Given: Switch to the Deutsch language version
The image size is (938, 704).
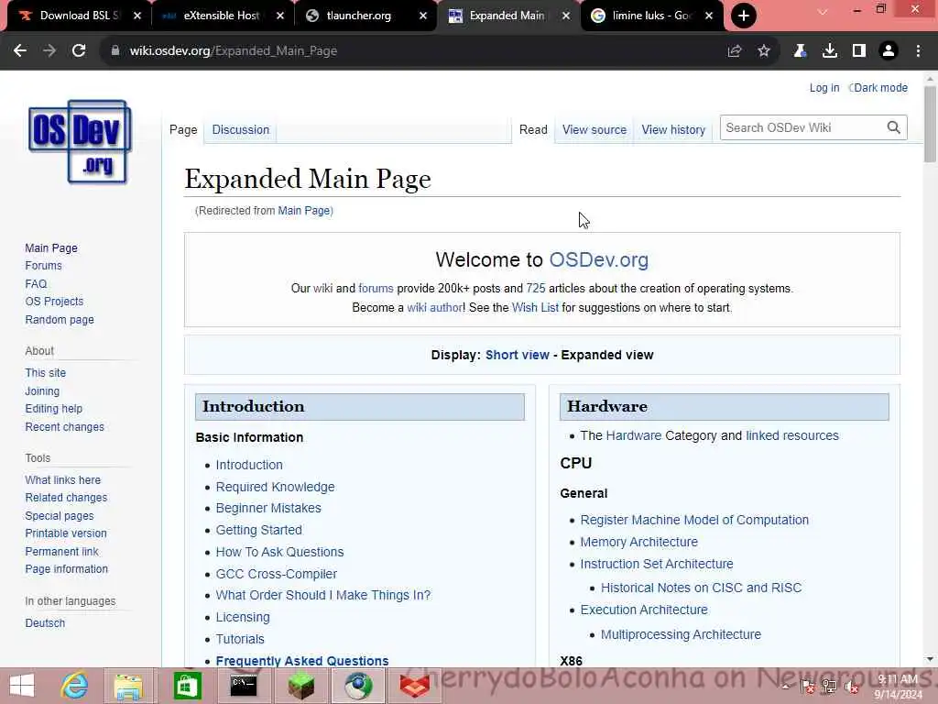Looking at the screenshot, I should [x=45, y=623].
